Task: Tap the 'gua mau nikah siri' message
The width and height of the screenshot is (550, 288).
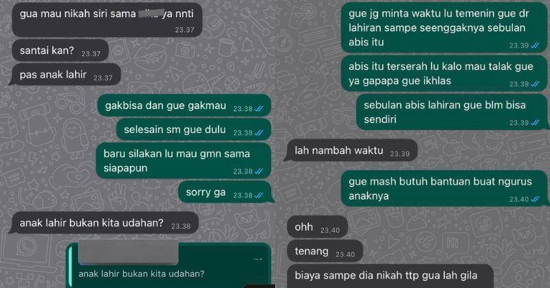Action: coord(107,20)
